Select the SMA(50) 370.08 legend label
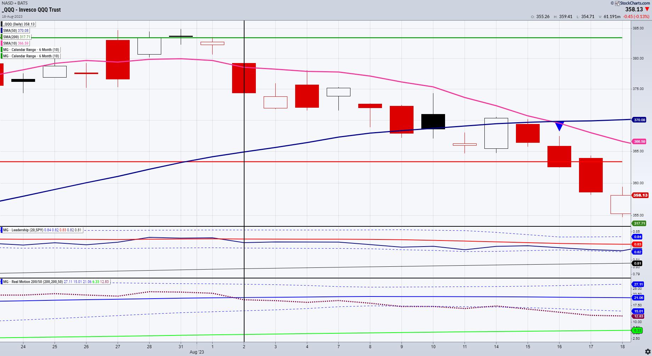This screenshot has height=356, width=652. 16,30
